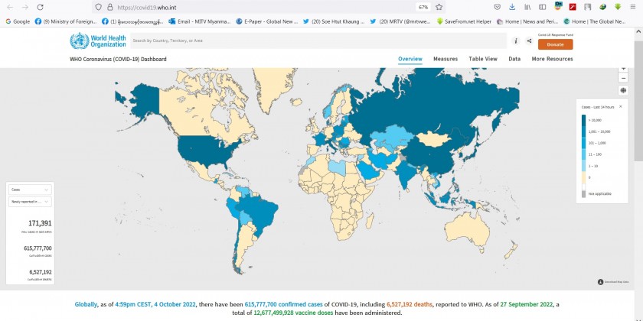Open the 'Newly reported in...' dropdown
The height and width of the screenshot is (321, 643).
[x=31, y=201]
